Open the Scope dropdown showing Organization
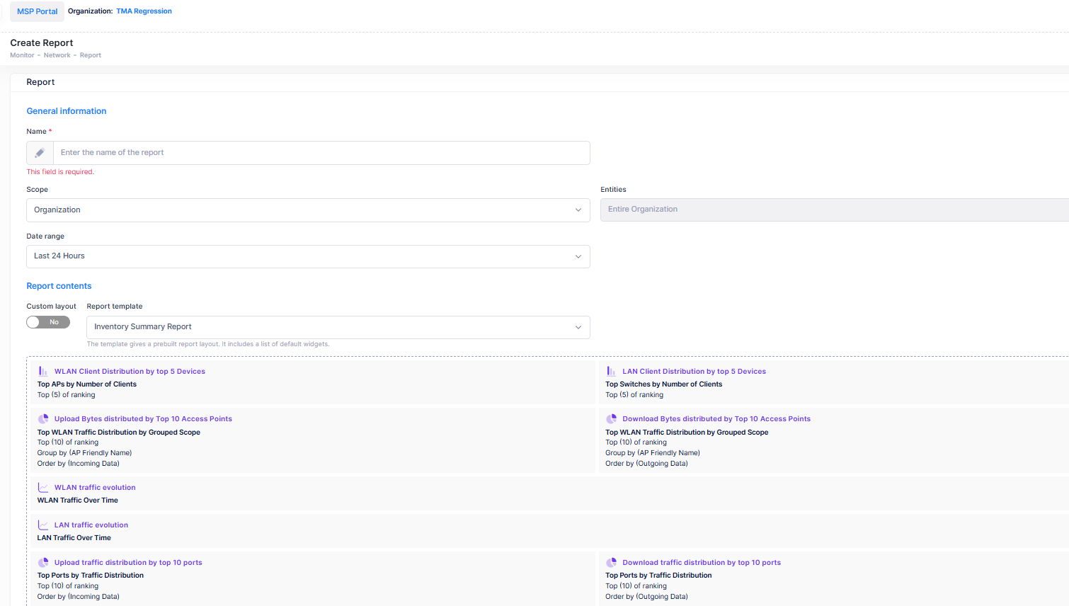 [308, 210]
